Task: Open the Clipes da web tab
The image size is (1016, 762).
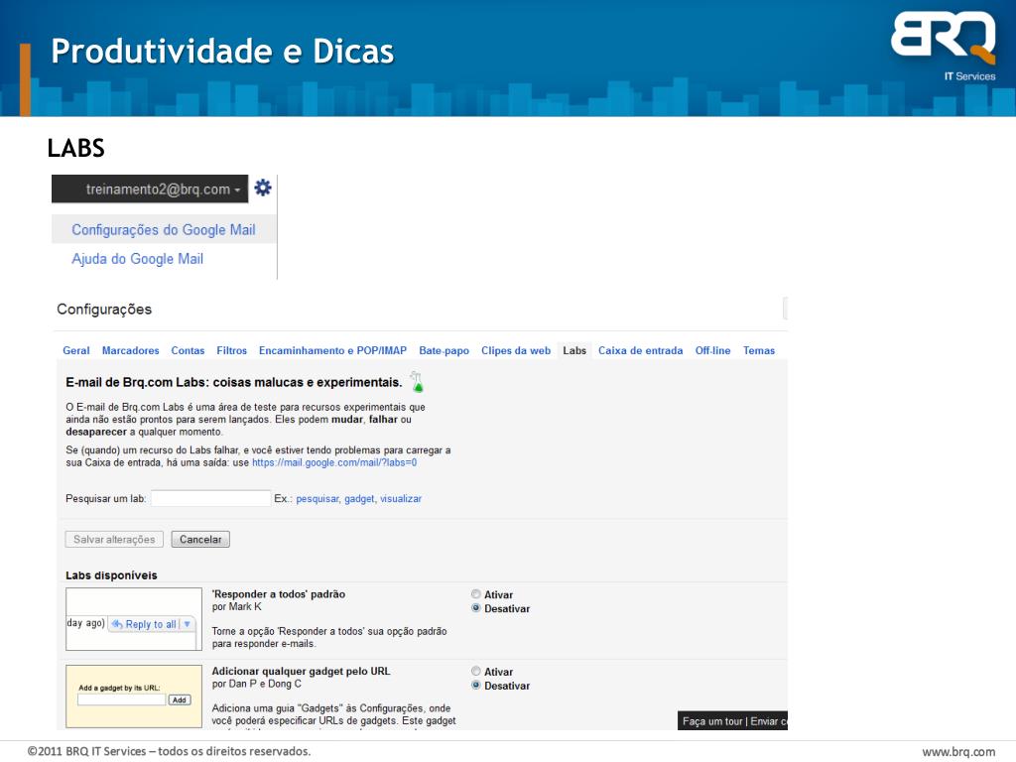Action: coord(516,350)
